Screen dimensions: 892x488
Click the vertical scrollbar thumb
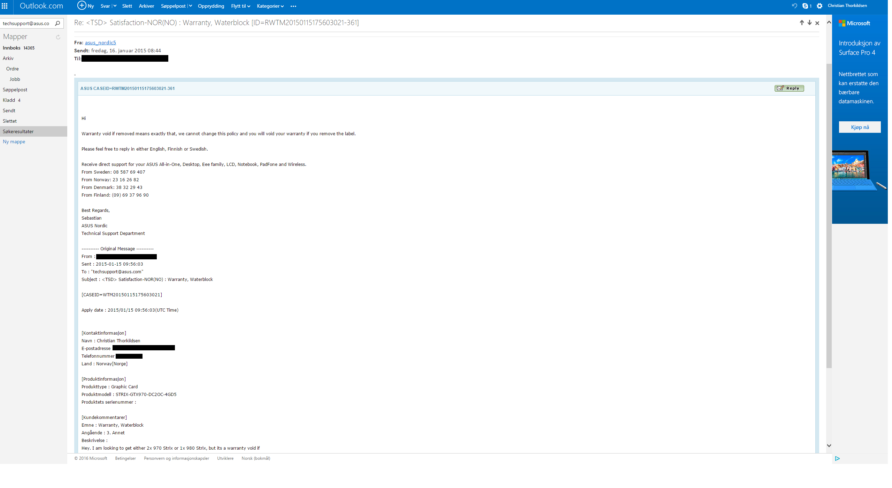[829, 216]
